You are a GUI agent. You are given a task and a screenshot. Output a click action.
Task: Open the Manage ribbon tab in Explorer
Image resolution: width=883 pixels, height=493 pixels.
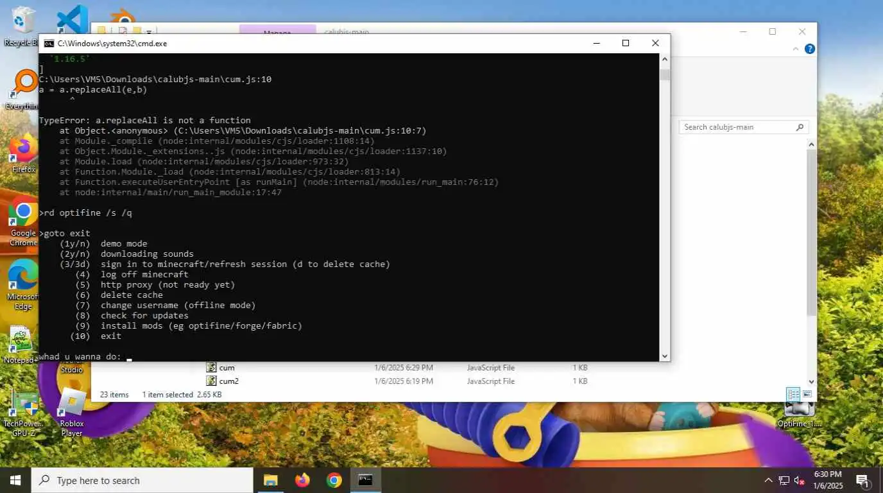(277, 30)
